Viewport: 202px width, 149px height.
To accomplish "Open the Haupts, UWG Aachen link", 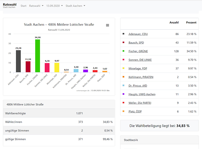I will 142,94.
